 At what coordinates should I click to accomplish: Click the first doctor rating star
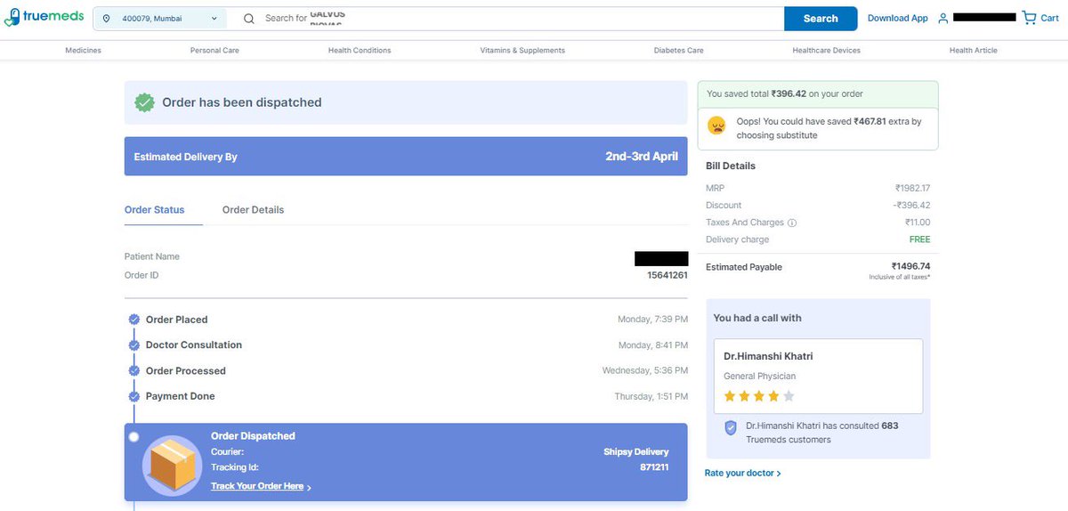click(x=730, y=396)
